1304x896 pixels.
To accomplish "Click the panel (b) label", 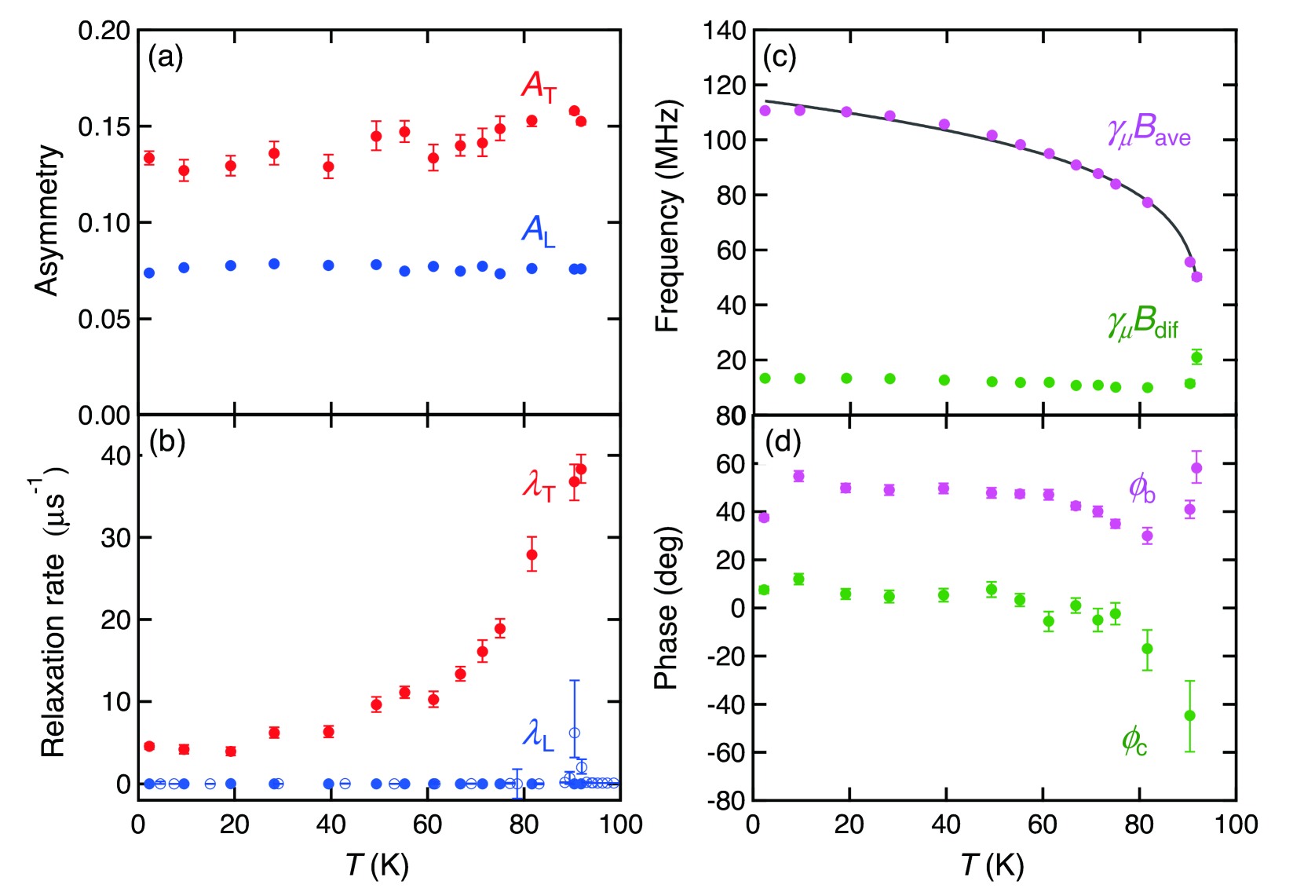I will coord(167,442).
